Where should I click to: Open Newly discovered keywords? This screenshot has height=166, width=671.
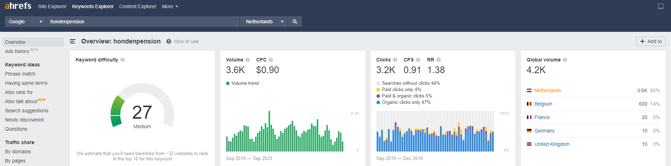click(24, 120)
